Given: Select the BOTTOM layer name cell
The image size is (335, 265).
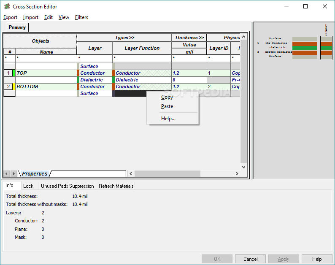Looking at the screenshot, I should [x=46, y=87].
